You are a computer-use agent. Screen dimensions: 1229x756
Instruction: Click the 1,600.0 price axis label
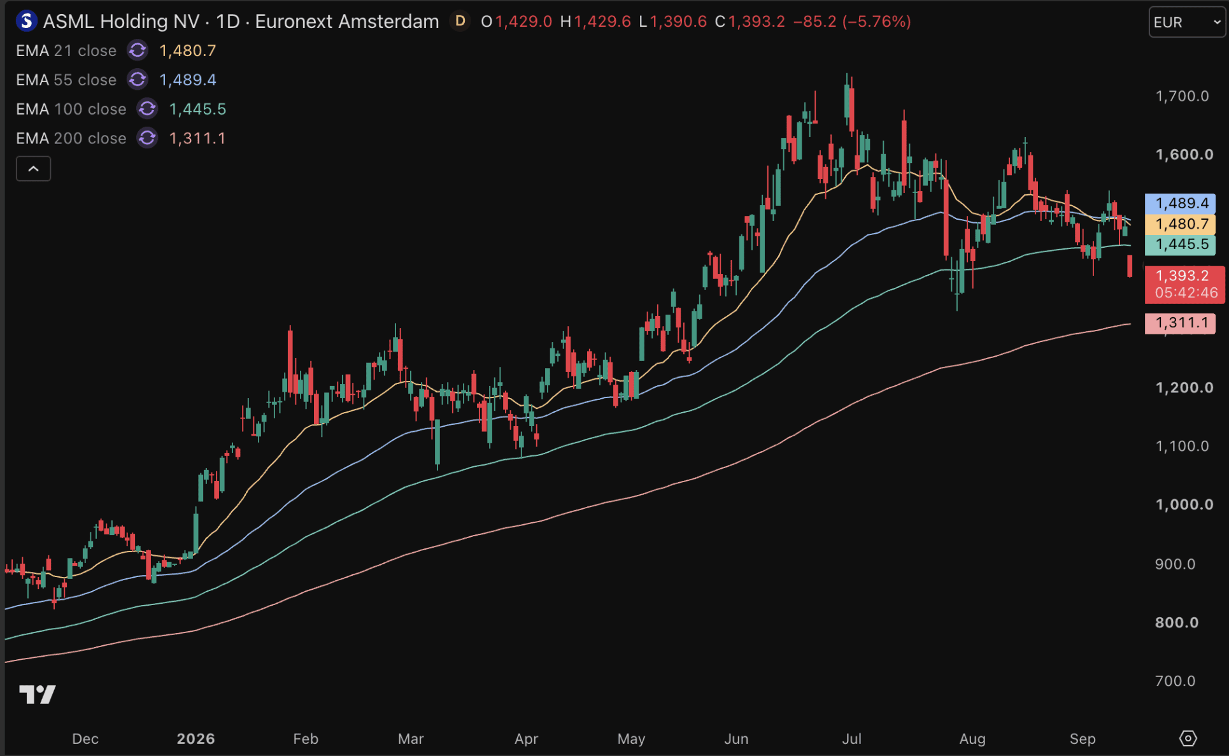(x=1184, y=155)
